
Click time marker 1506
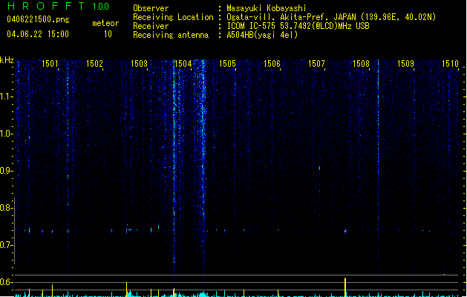coord(272,64)
